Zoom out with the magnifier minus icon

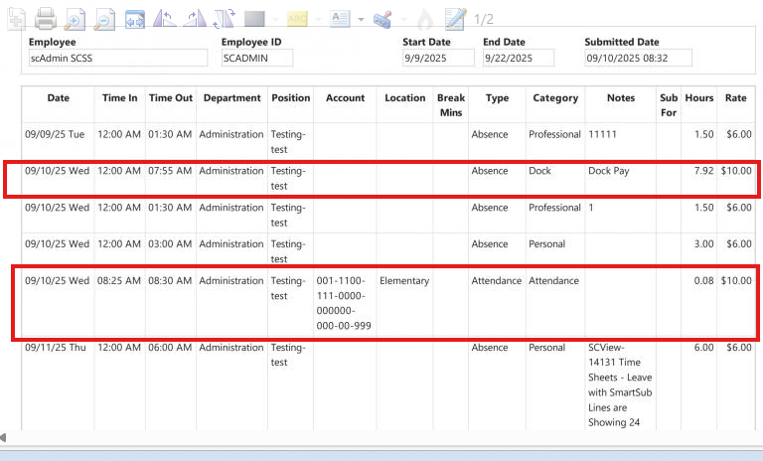[x=104, y=19]
